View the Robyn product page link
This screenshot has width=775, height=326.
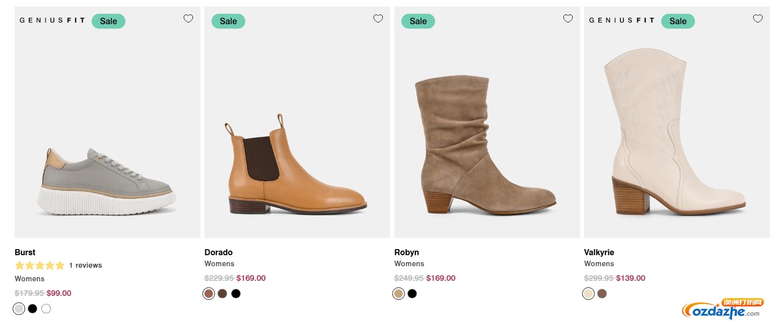(406, 252)
